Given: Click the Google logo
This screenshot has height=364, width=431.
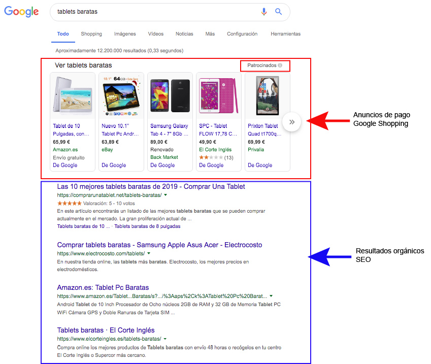Looking at the screenshot, I should (x=21, y=11).
